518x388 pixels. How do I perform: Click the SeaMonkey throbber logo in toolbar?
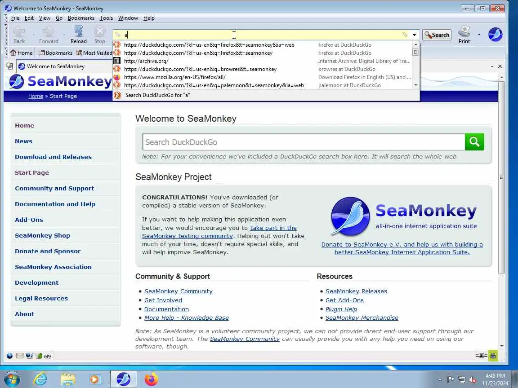point(495,35)
